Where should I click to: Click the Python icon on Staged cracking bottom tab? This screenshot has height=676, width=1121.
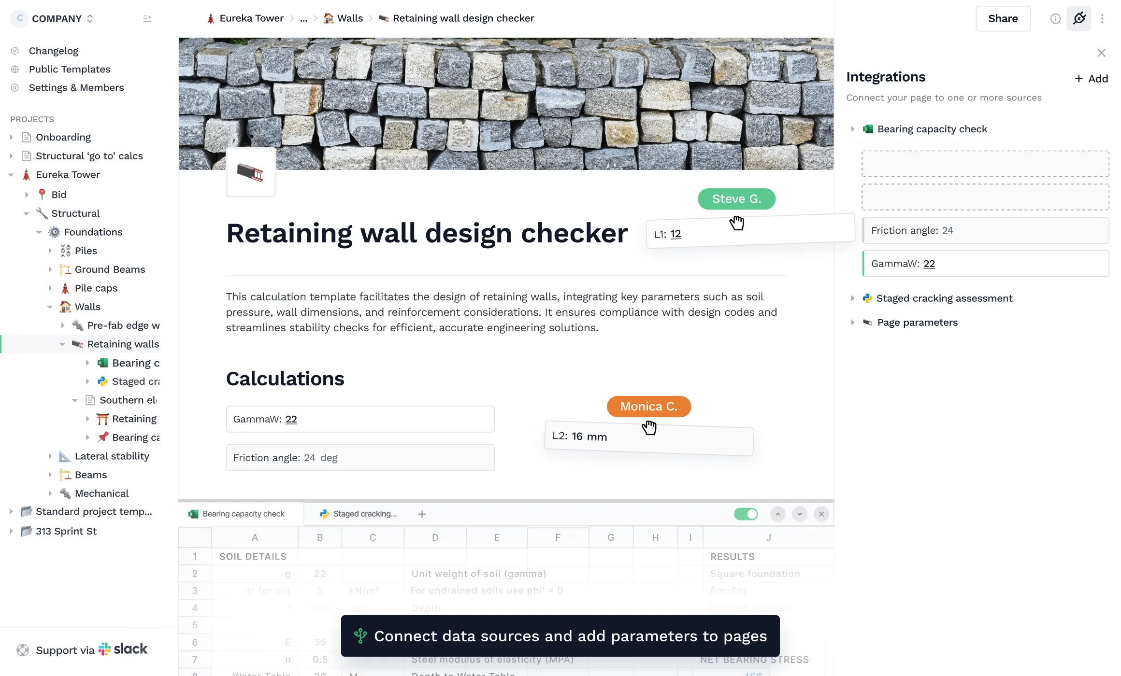[x=324, y=514]
